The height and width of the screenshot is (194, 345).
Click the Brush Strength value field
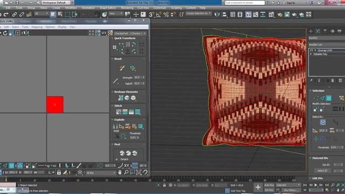point(138,78)
